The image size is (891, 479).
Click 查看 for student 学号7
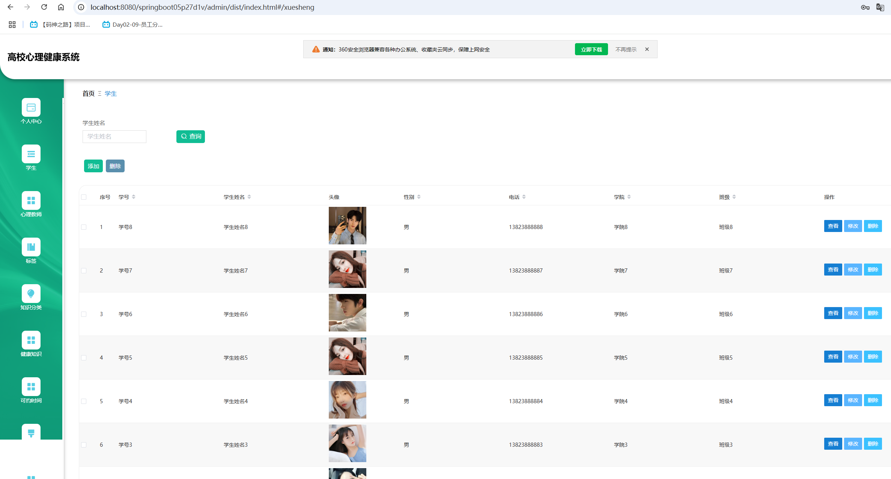tap(833, 270)
